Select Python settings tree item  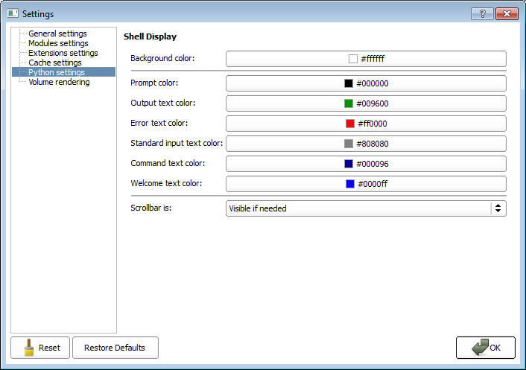pyautogui.click(x=56, y=72)
